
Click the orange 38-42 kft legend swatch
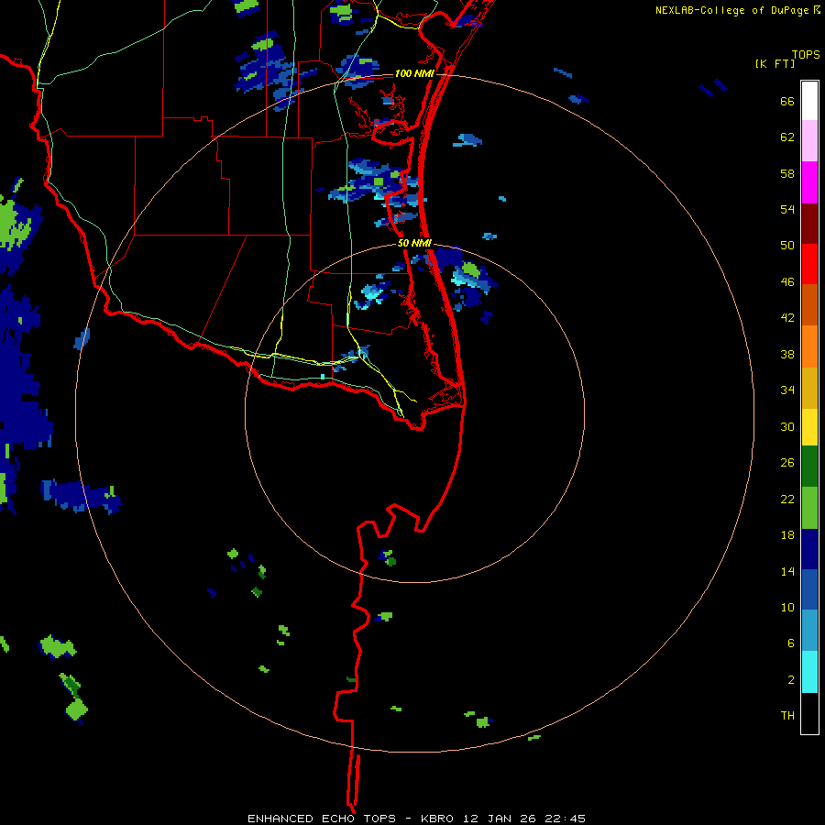pyautogui.click(x=809, y=346)
